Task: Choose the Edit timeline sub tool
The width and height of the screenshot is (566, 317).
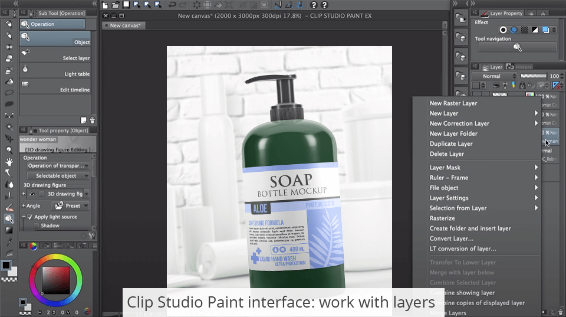Action: tap(55, 86)
